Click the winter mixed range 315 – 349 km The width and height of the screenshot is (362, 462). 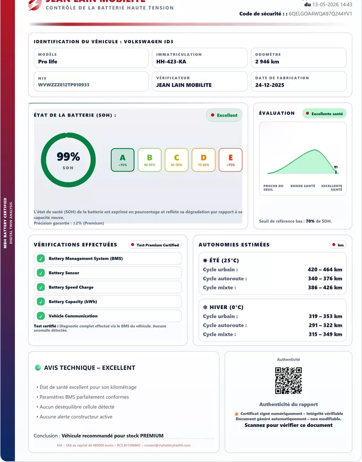click(x=325, y=335)
